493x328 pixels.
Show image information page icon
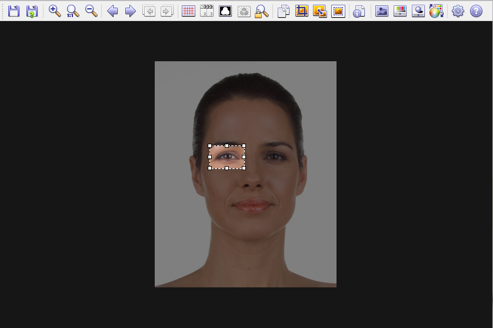tap(359, 11)
